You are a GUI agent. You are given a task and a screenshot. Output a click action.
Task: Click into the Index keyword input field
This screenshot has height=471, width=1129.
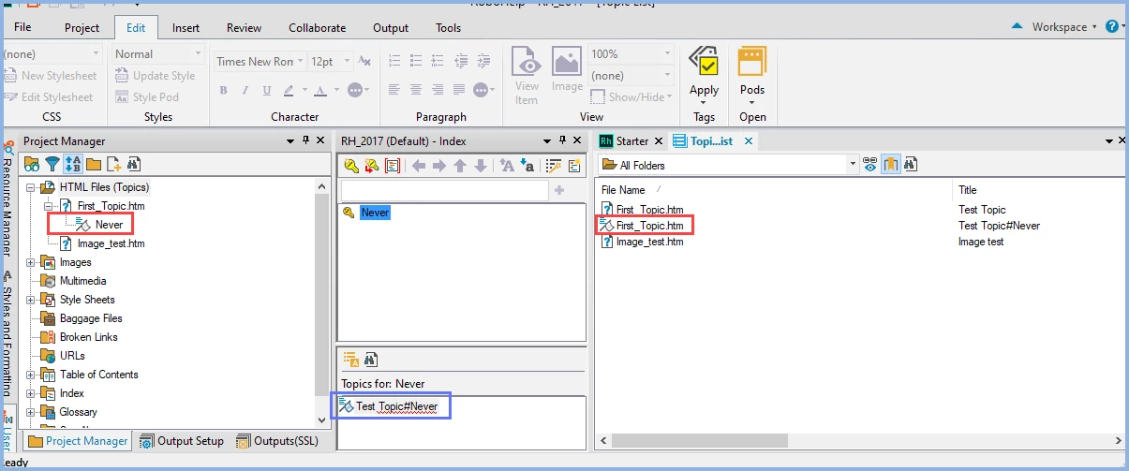click(444, 190)
